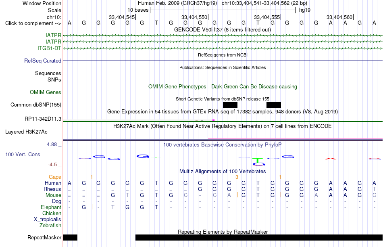The image size is (383, 247).
Task: Click the GTEx Gene Expression track title
Action: (223, 111)
